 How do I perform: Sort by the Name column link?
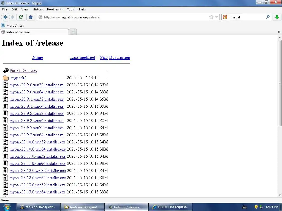[37, 57]
